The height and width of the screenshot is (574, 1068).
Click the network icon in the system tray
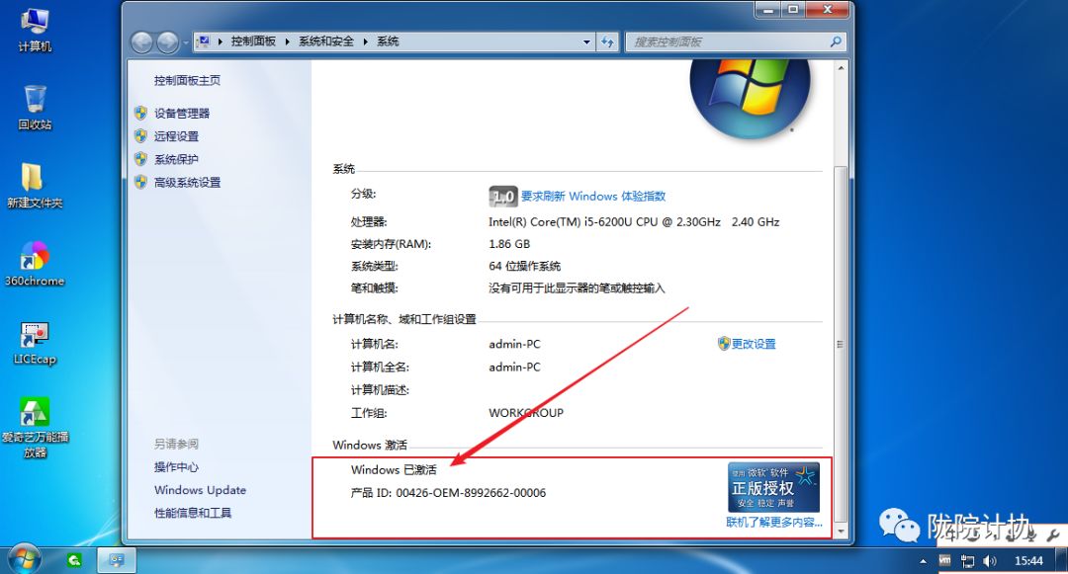(x=968, y=560)
